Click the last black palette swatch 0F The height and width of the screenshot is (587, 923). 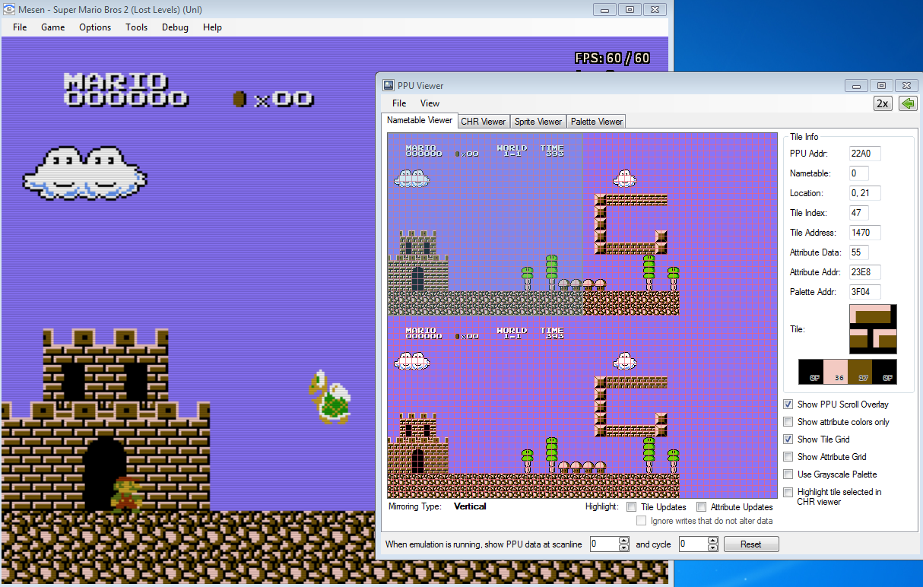pos(884,372)
